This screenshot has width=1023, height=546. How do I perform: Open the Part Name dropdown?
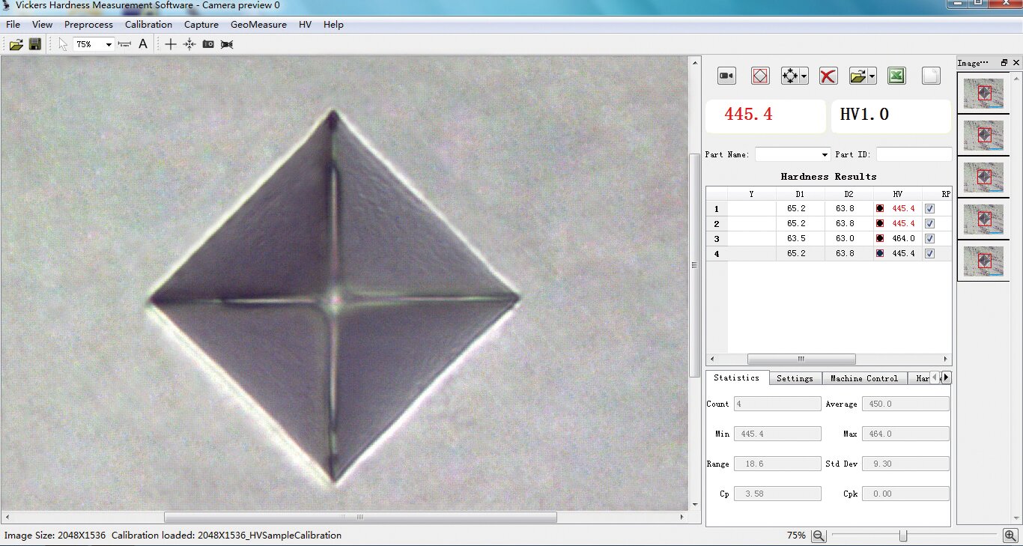pos(825,154)
